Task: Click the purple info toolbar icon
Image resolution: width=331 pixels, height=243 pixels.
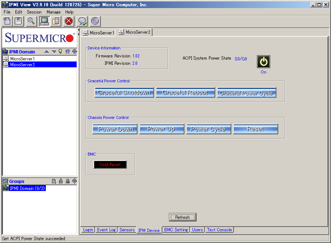Action: pyautogui.click(x=95, y=21)
